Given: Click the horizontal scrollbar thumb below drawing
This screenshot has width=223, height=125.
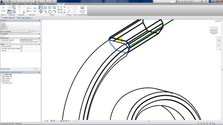Looking at the screenshot, I should point(149,121).
